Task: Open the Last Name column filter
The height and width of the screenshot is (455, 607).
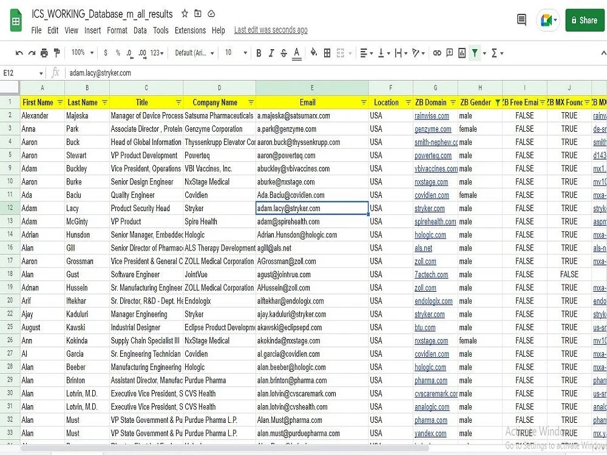Action: (104, 103)
